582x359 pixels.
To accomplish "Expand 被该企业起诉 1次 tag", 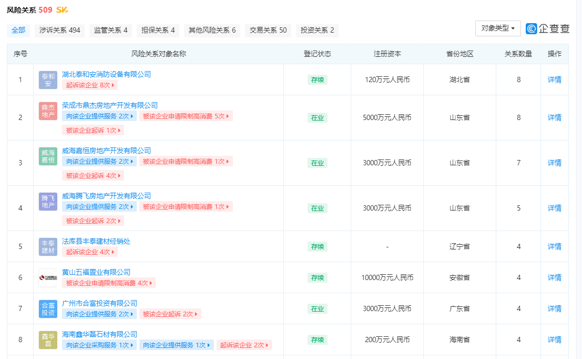I will pos(93,131).
